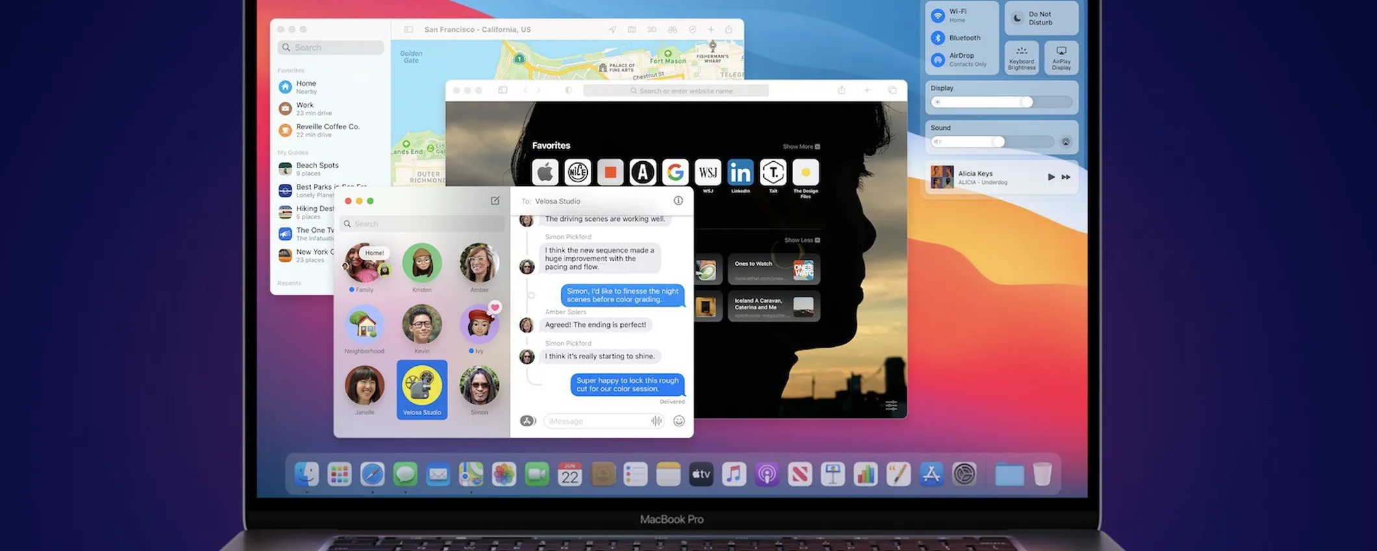Open Keyboard Brightness control

pyautogui.click(x=1022, y=58)
